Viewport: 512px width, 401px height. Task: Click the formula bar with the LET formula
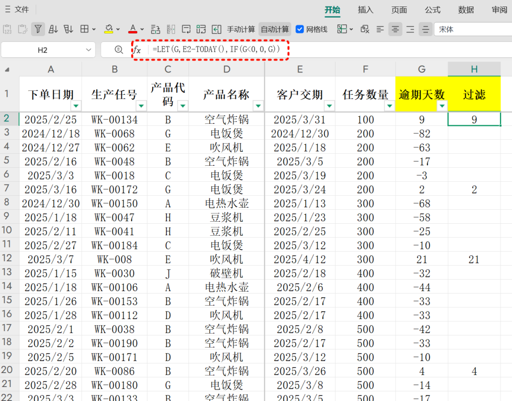click(x=216, y=49)
